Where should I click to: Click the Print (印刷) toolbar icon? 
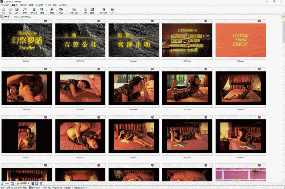85,10
